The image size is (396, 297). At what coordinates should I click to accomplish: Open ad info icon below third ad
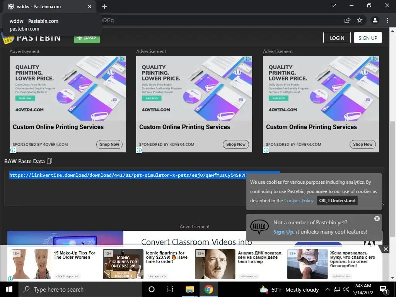click(x=266, y=150)
